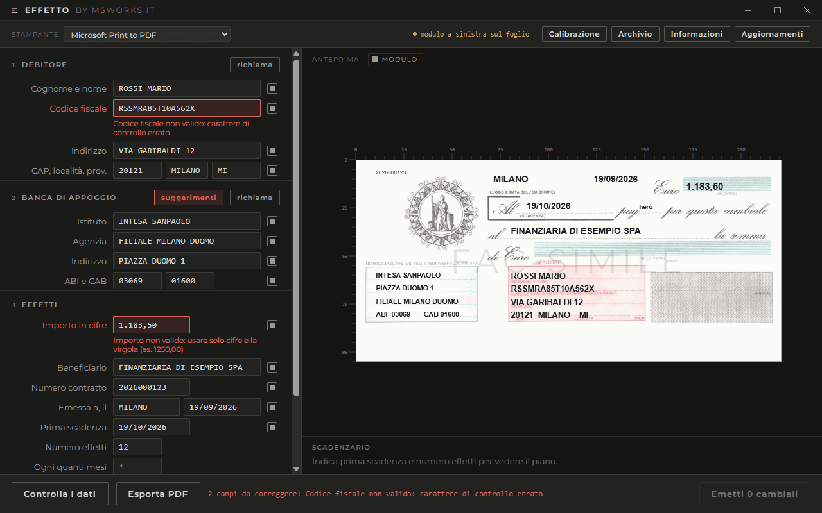Click the address field containing VIA GARIBALDI 12
822x513 pixels.
[187, 151]
